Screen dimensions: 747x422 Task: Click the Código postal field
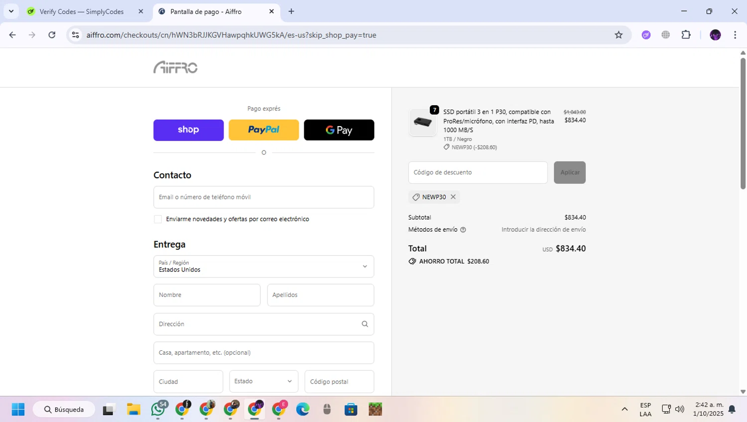(x=339, y=382)
